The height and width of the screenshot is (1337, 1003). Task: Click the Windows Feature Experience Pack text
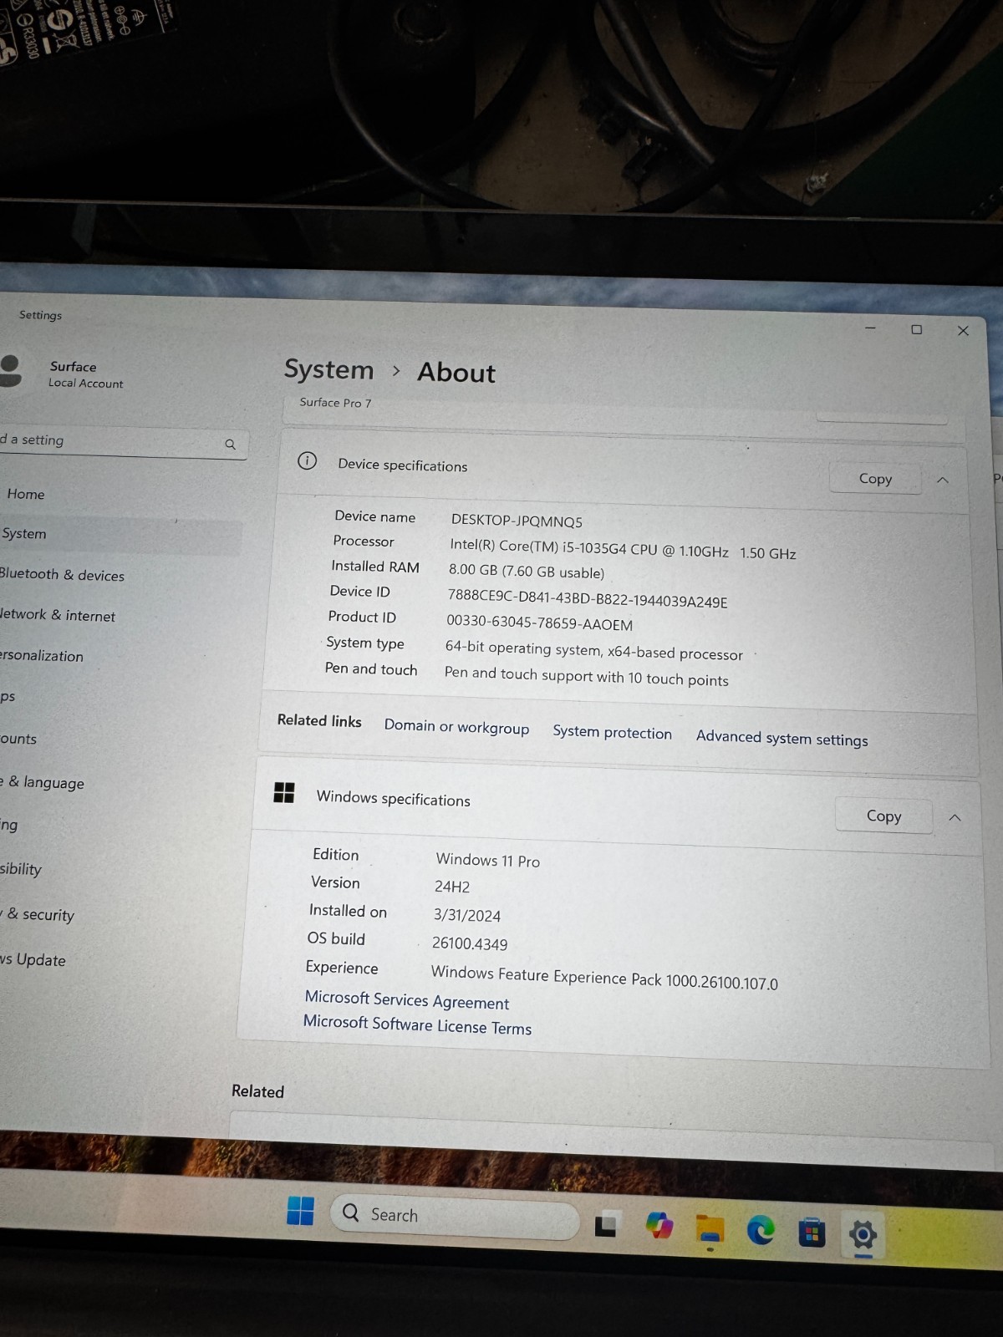point(603,978)
